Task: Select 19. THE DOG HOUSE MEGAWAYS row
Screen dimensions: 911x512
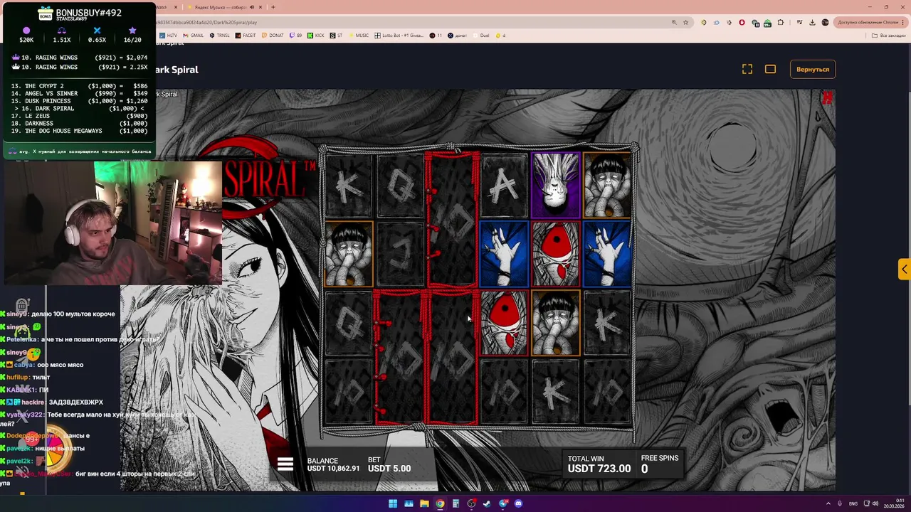Action: click(79, 131)
